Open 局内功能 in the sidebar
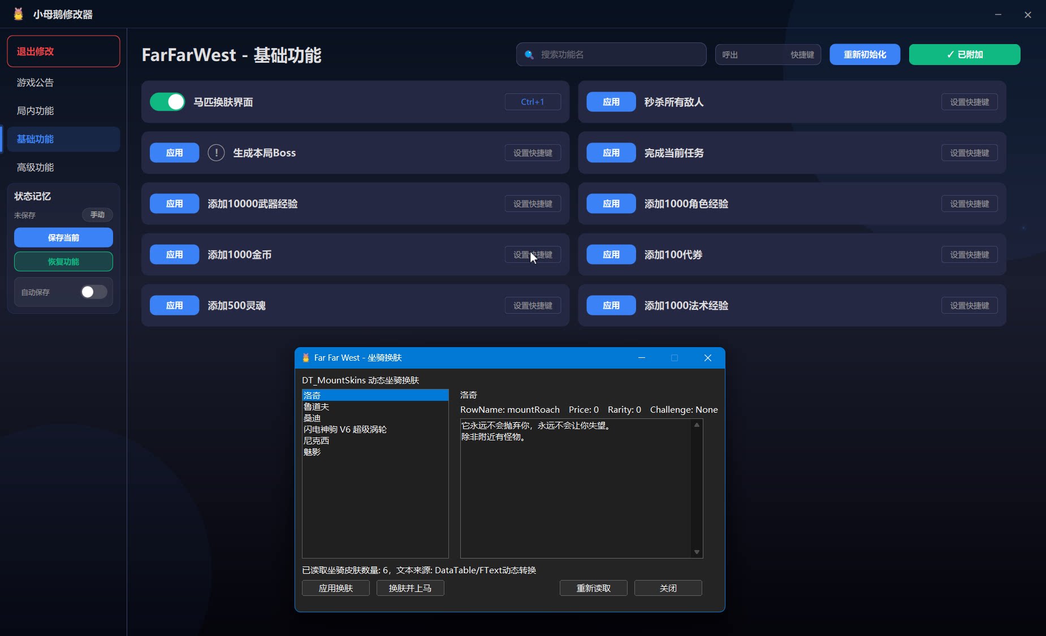Viewport: 1046px width, 636px height. pyautogui.click(x=63, y=111)
